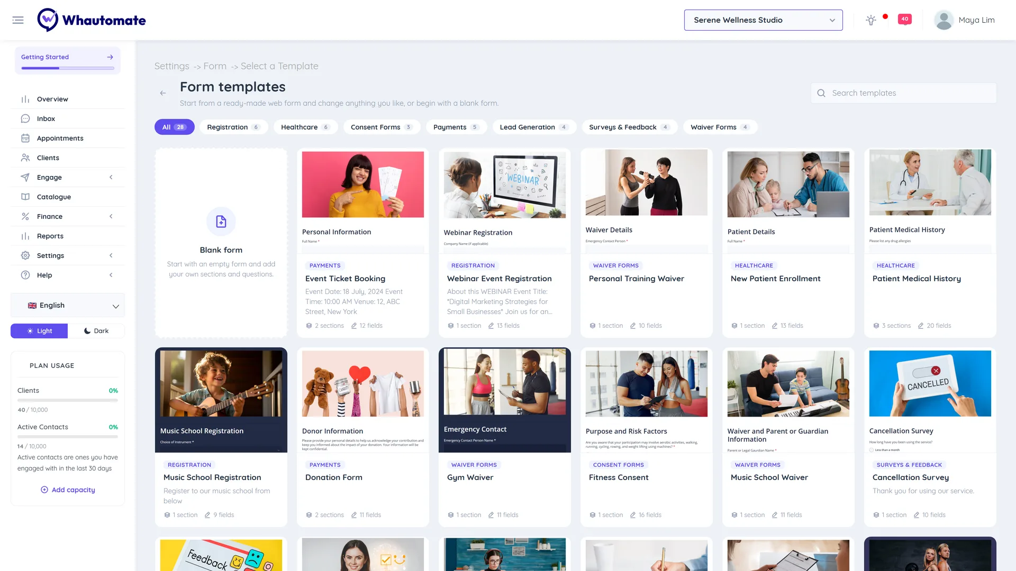The image size is (1016, 571).
Task: Click the search magnifier icon
Action: (821, 93)
